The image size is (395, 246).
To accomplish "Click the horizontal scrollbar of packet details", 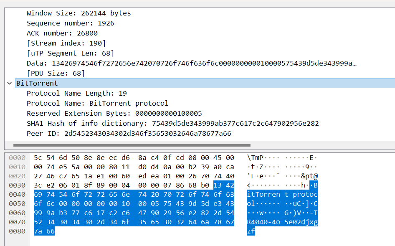I will (132, 145).
